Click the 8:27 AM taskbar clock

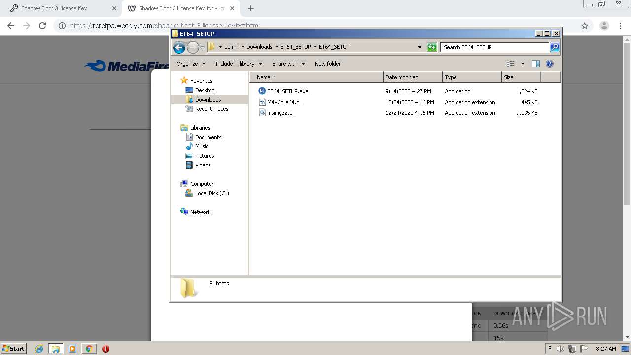[x=606, y=349]
